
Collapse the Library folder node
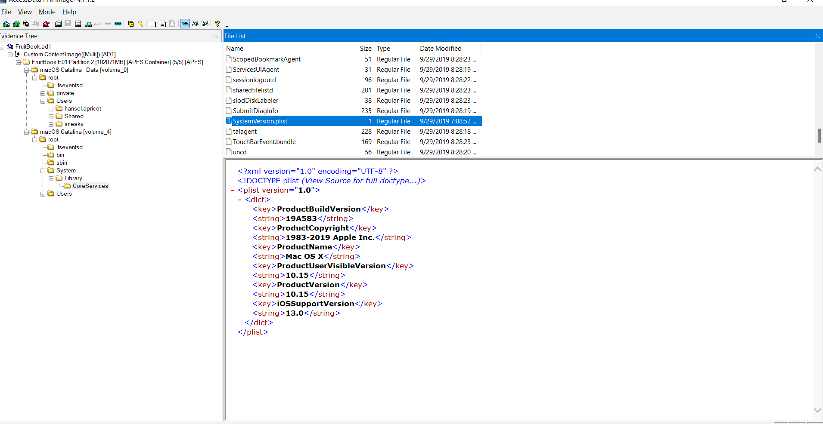click(x=51, y=178)
